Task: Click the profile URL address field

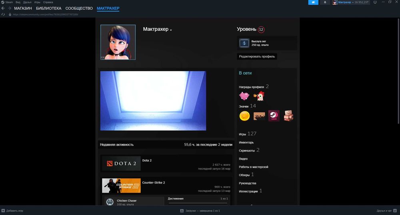Action: coord(46,14)
